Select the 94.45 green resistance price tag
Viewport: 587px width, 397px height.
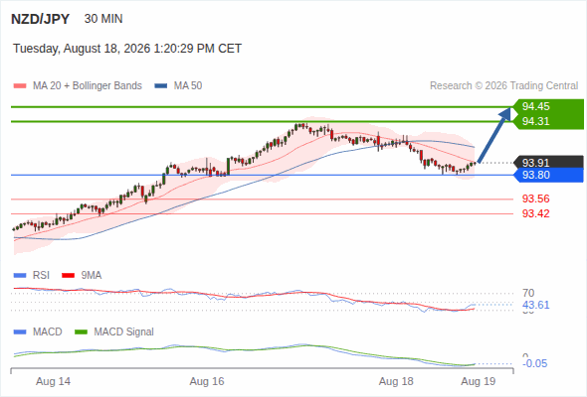point(548,106)
